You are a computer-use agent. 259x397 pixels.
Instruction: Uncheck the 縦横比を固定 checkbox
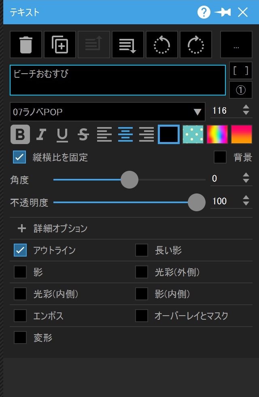click(19, 157)
